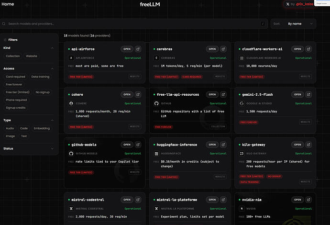Image resolution: width=330 pixels, height=225 pixels.
Task: Click the Google AI Studio logo
Action: [x=242, y=103]
